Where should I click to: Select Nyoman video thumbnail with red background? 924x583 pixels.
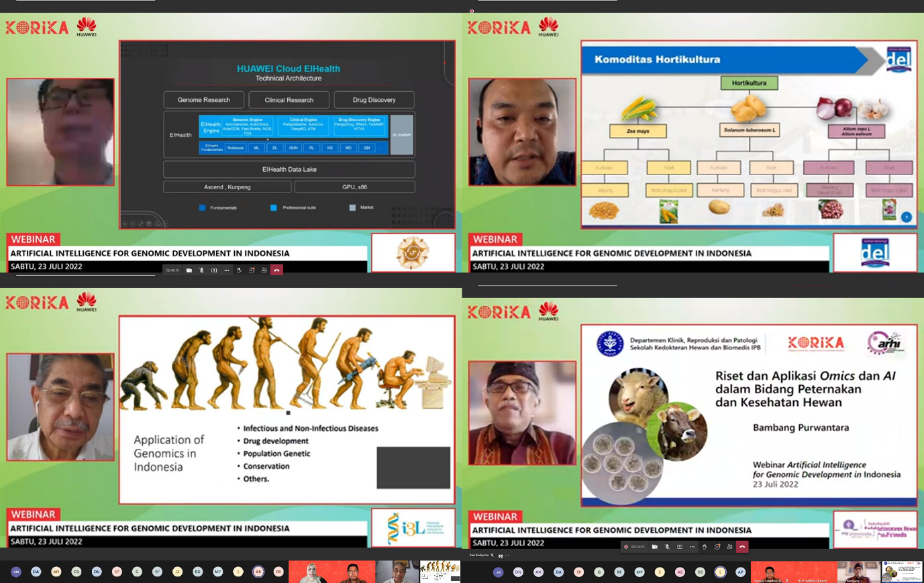(x=773, y=572)
